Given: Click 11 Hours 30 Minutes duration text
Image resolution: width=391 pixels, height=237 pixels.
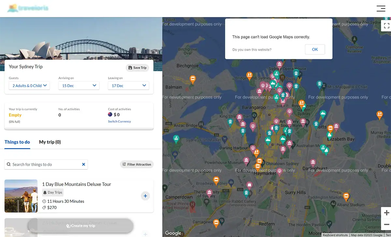Looking at the screenshot, I should pos(65,201).
